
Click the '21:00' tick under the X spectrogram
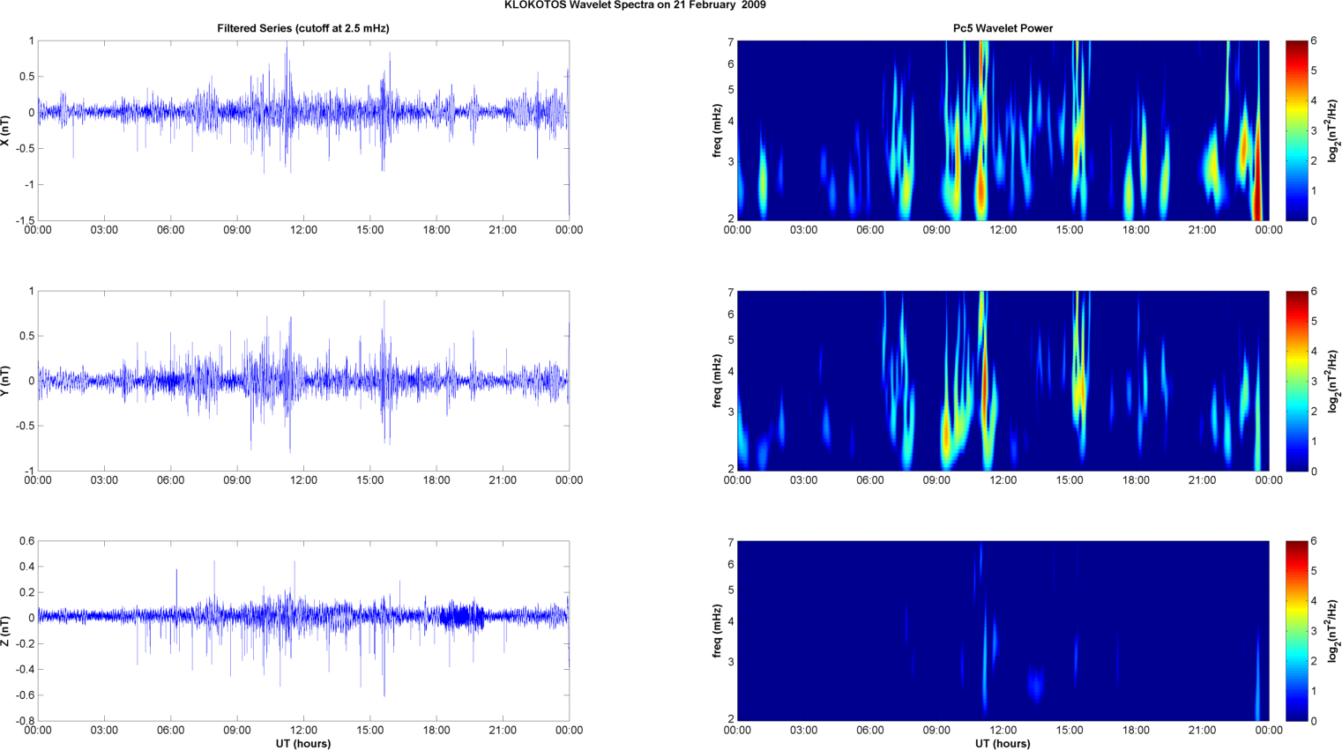(x=1203, y=230)
